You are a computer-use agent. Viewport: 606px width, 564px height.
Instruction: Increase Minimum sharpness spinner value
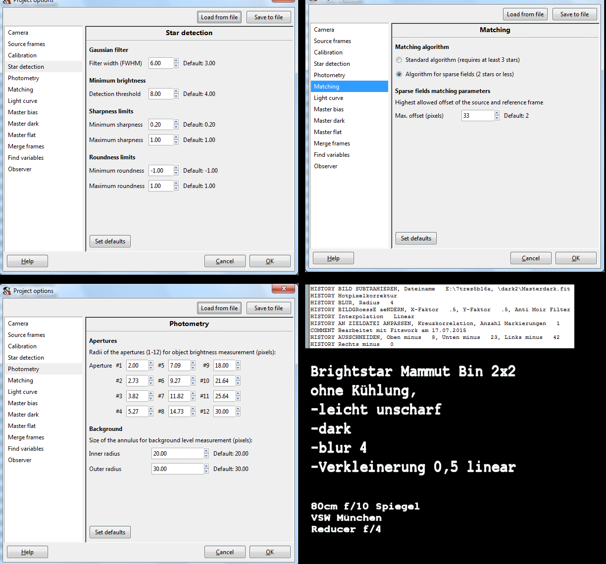pos(176,122)
